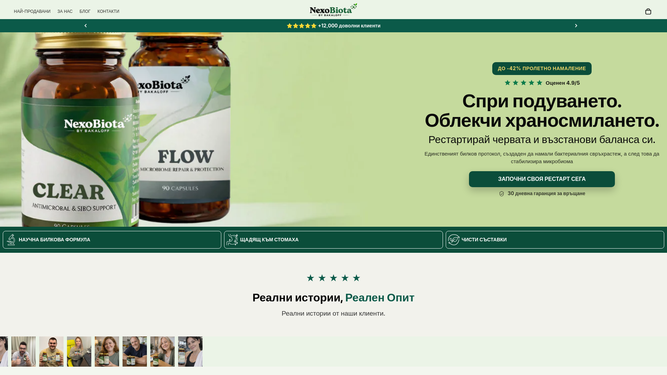Click subtitle 'Реални истории от наши клиенти.'
The height and width of the screenshot is (375, 667).
click(333, 314)
